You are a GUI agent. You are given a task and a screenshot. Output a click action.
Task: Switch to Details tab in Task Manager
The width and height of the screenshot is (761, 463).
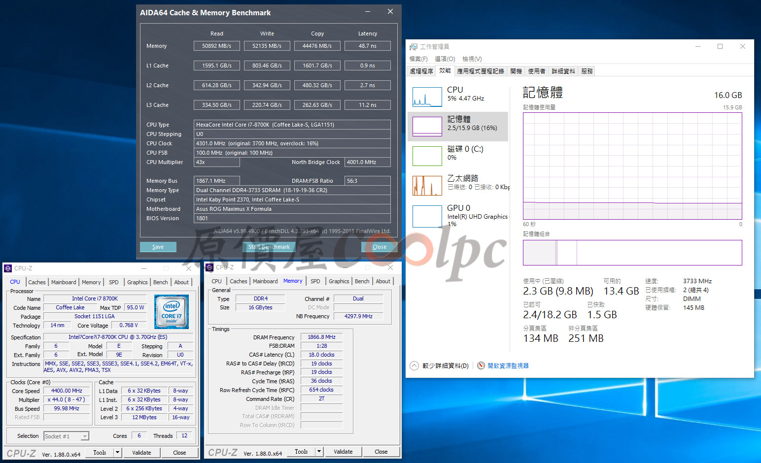563,71
